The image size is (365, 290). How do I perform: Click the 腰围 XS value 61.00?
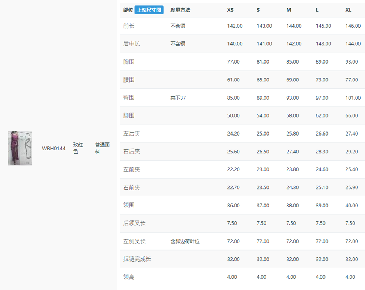[233, 80]
